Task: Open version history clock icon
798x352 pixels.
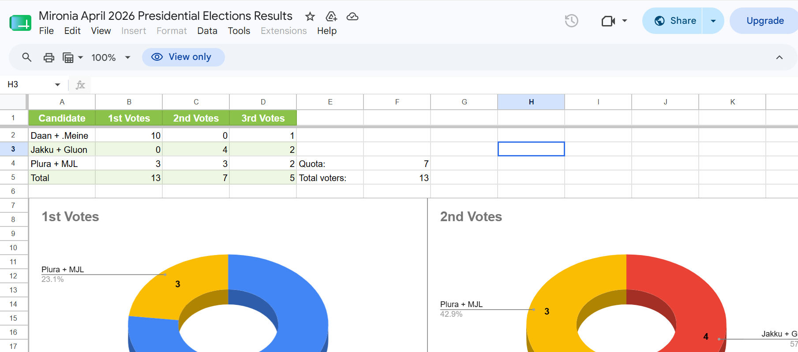Action: click(x=571, y=21)
